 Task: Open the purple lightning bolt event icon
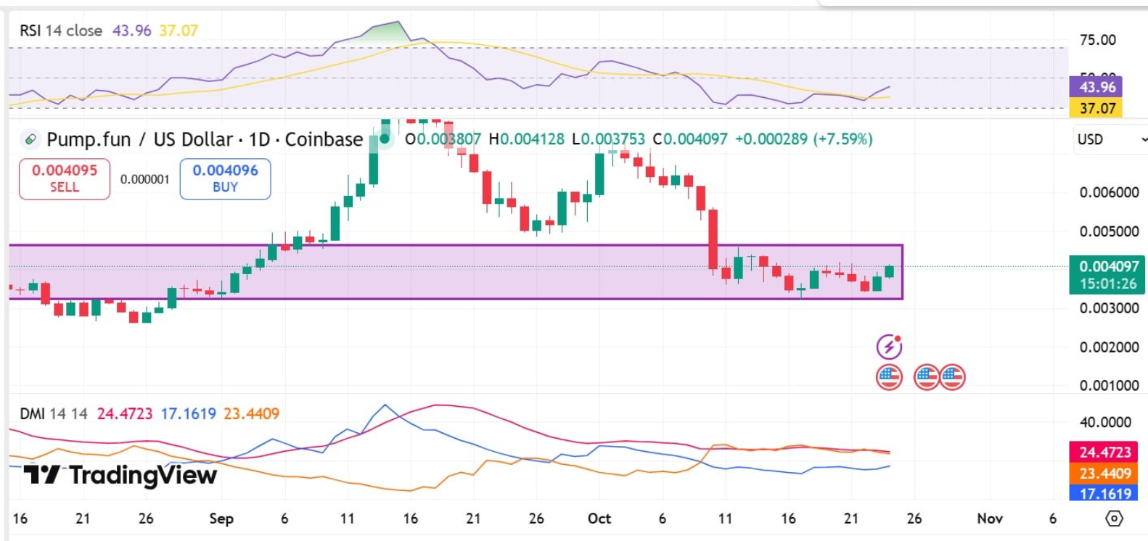point(889,347)
